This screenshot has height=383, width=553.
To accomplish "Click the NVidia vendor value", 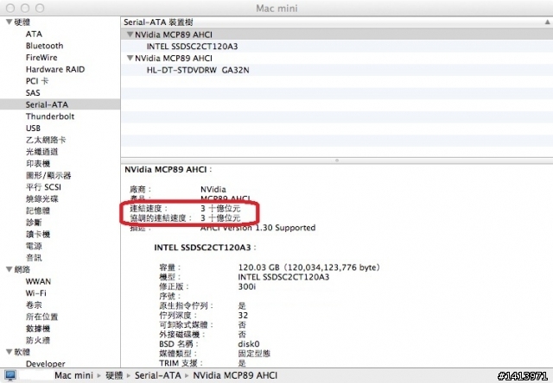I will pos(213,189).
